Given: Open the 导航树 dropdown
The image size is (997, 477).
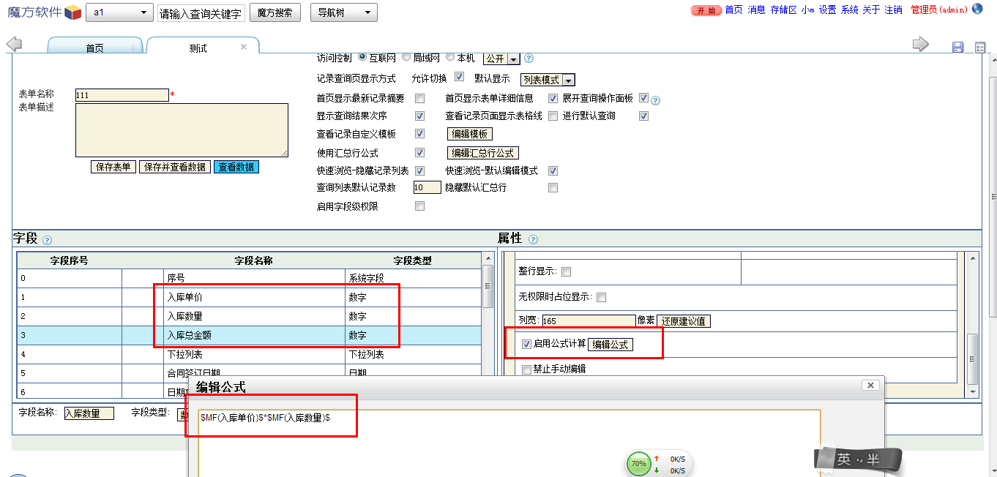Looking at the screenshot, I should tap(344, 12).
